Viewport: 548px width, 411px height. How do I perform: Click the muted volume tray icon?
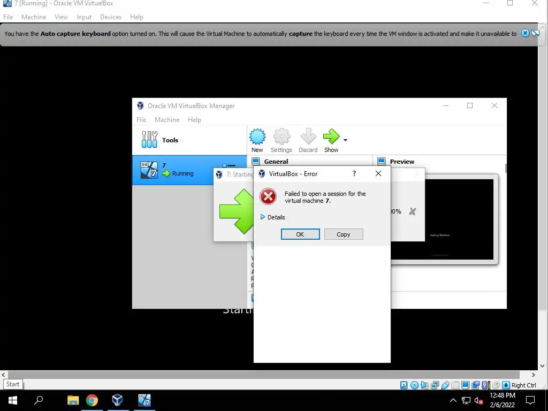pyautogui.click(x=478, y=400)
